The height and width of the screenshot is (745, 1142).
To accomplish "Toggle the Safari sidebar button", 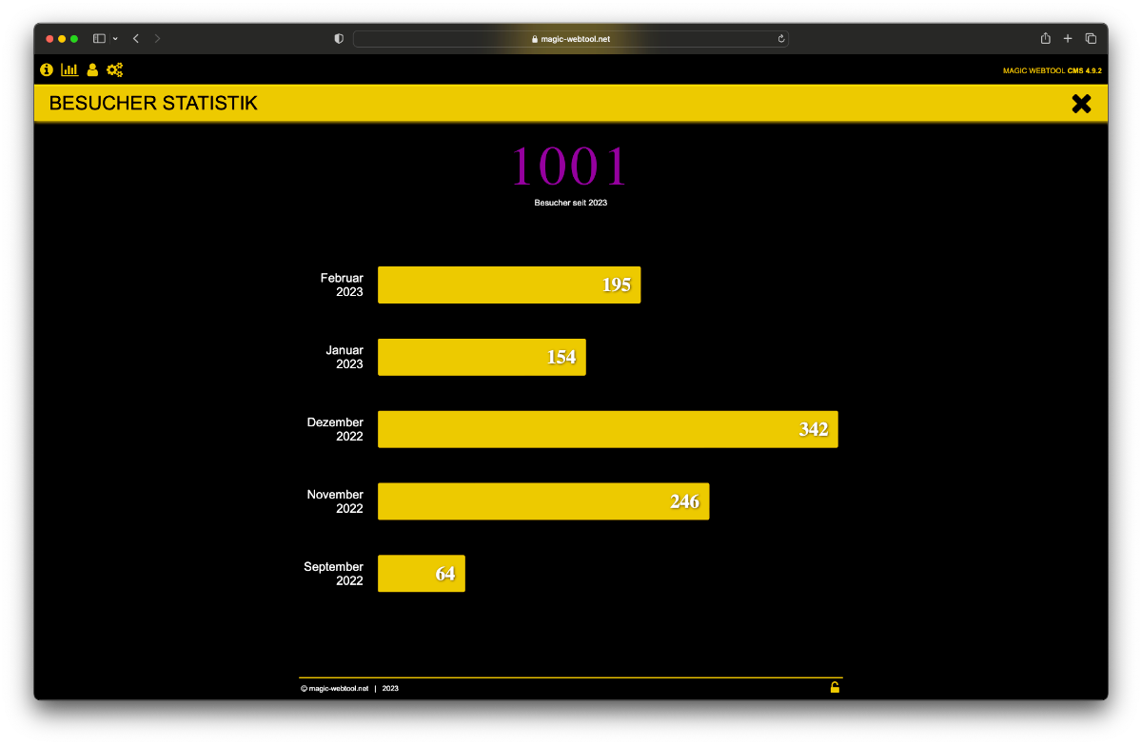I will click(99, 38).
